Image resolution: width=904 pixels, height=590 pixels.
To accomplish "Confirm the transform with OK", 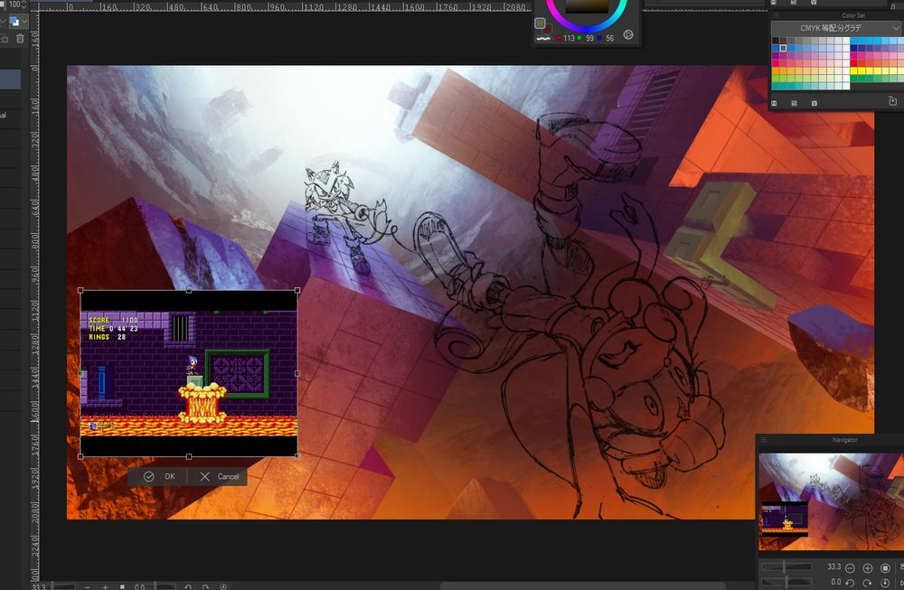I will point(159,476).
